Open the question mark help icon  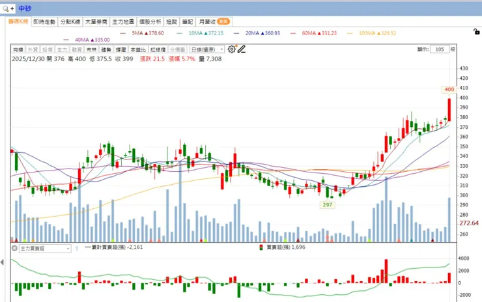[77, 249]
